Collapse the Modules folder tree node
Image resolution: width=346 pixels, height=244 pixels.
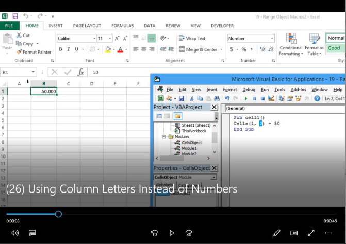point(164,137)
